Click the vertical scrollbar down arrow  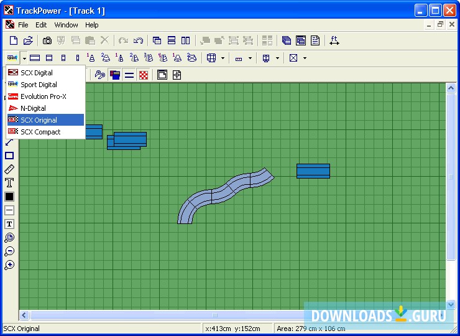451,304
